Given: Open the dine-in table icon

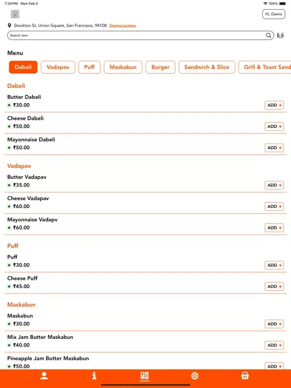Looking at the screenshot, I should click(280, 35).
